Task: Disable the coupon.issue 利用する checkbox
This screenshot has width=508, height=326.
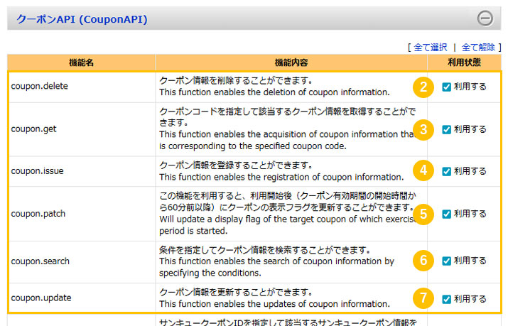Action: (446, 171)
